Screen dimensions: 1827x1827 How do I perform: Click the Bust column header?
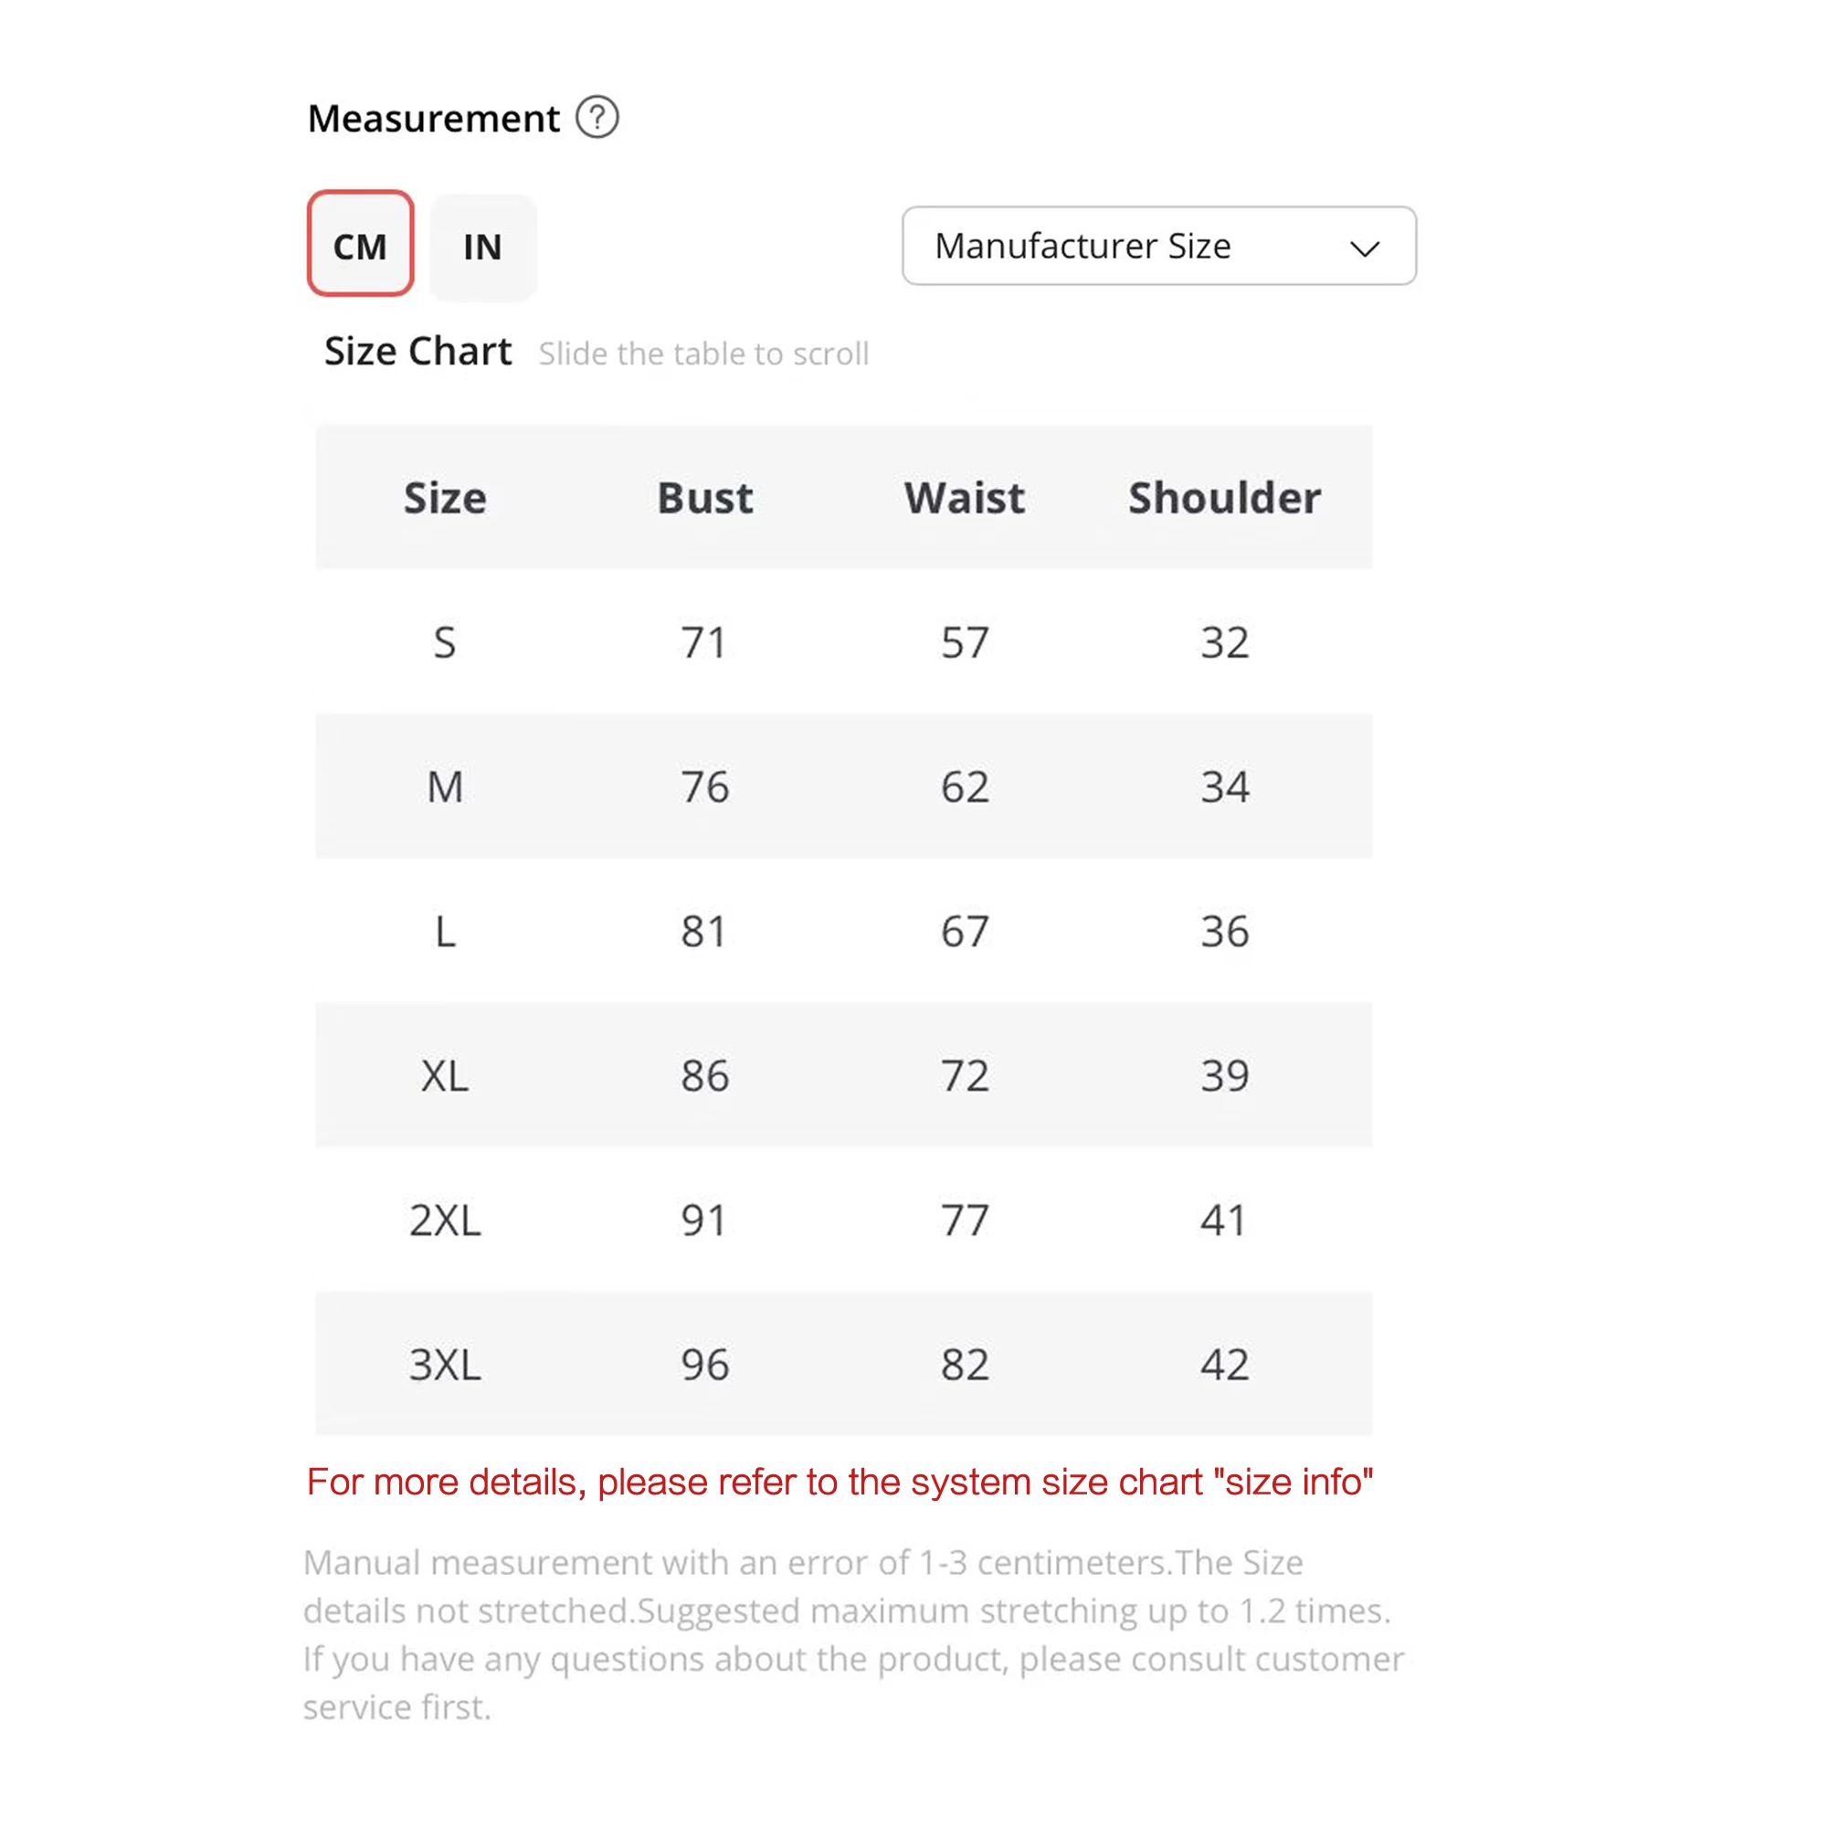(704, 498)
